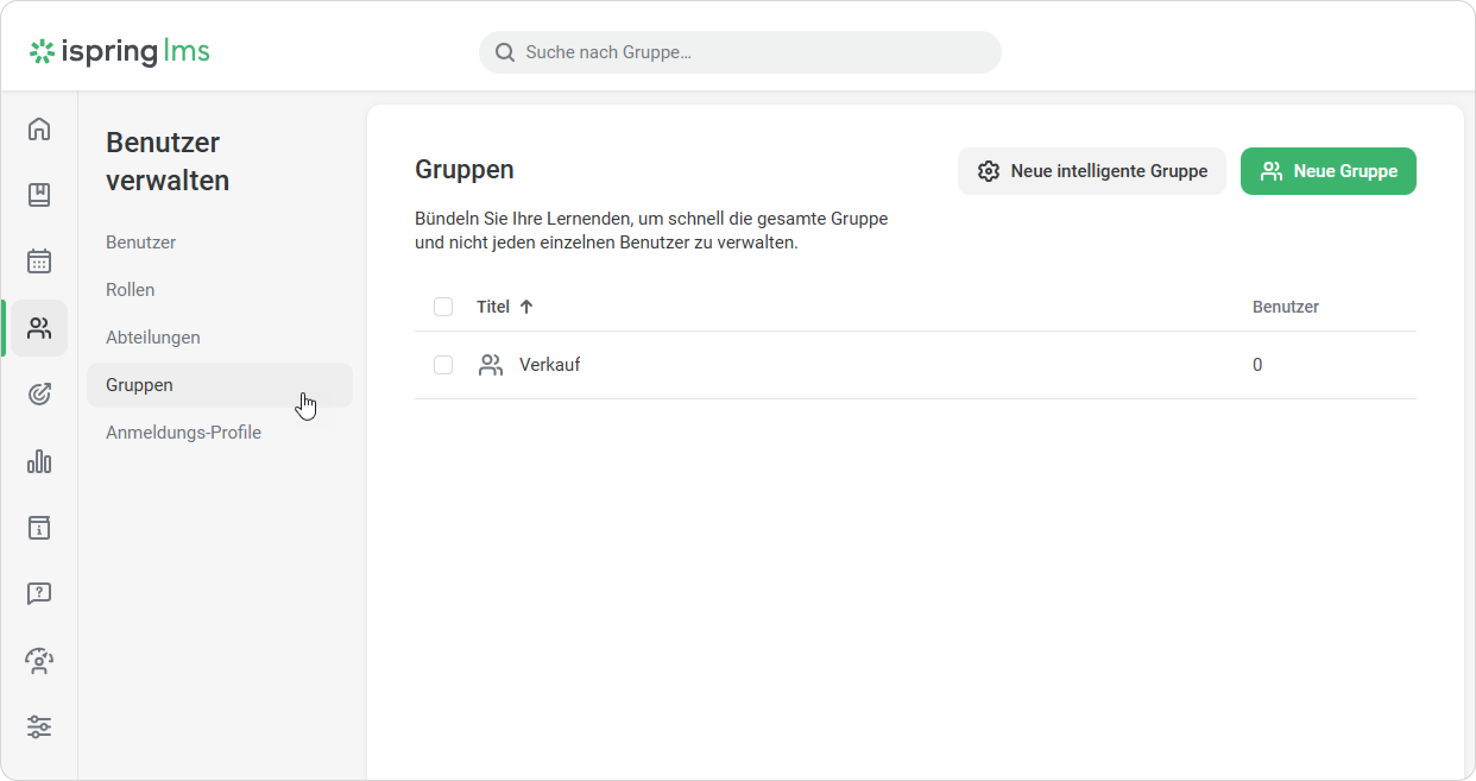
Task: Open the calendar icon in sidebar
Action: [x=39, y=262]
